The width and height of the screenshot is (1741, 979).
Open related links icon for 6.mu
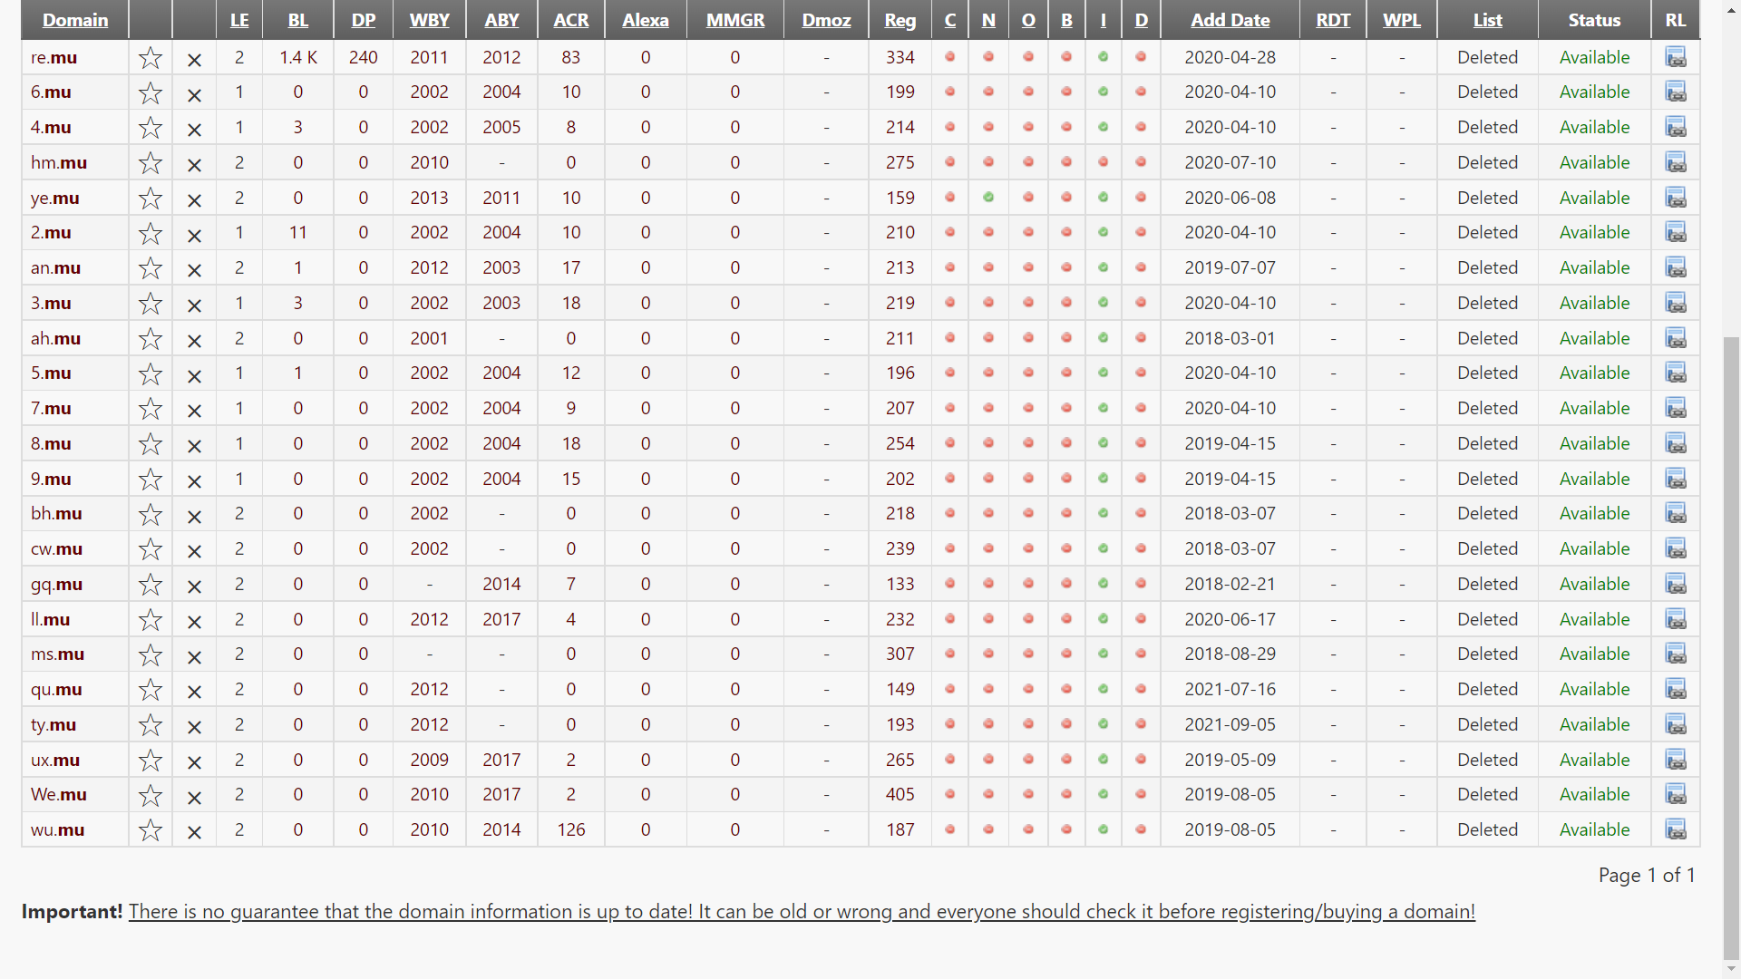coord(1676,92)
